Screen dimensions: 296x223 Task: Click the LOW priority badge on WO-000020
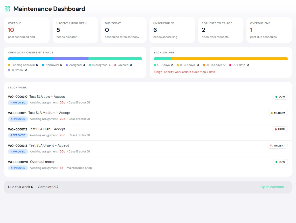[x=280, y=162]
